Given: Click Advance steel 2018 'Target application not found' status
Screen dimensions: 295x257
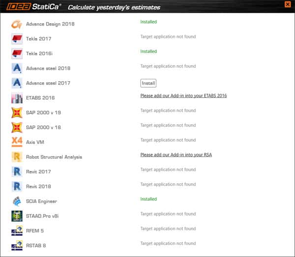Looking at the screenshot, I should [168, 66].
